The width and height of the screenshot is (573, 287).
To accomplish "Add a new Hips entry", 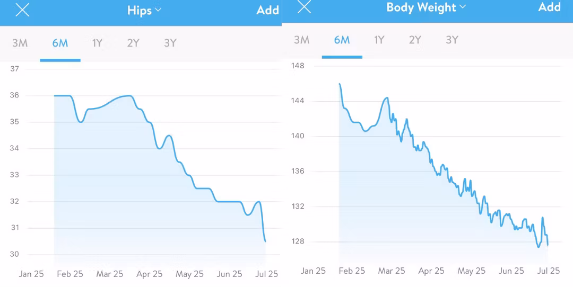I will click(x=268, y=10).
